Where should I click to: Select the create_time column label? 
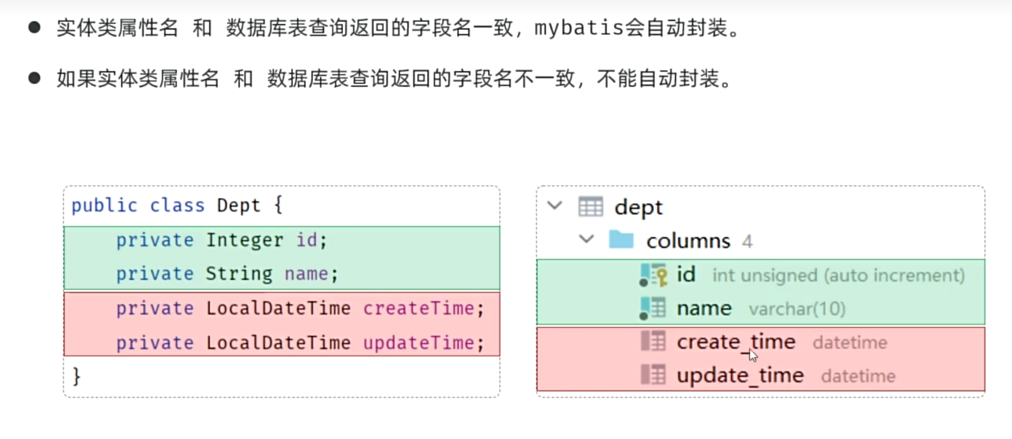[x=736, y=342]
